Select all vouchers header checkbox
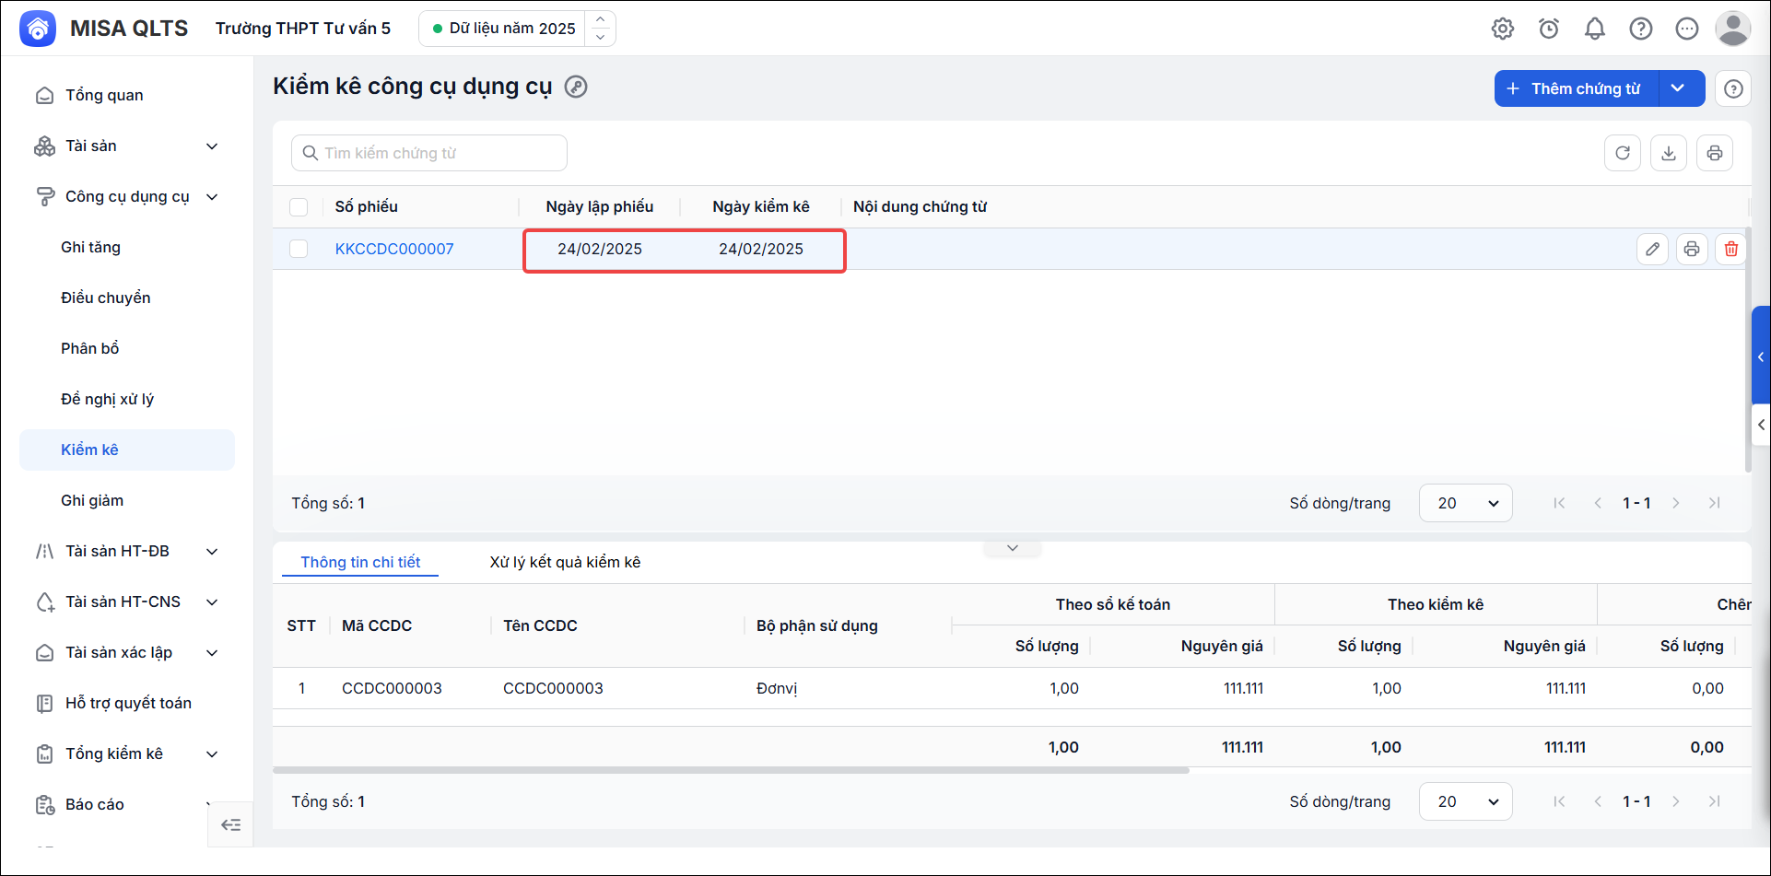This screenshot has width=1771, height=876. (x=299, y=207)
